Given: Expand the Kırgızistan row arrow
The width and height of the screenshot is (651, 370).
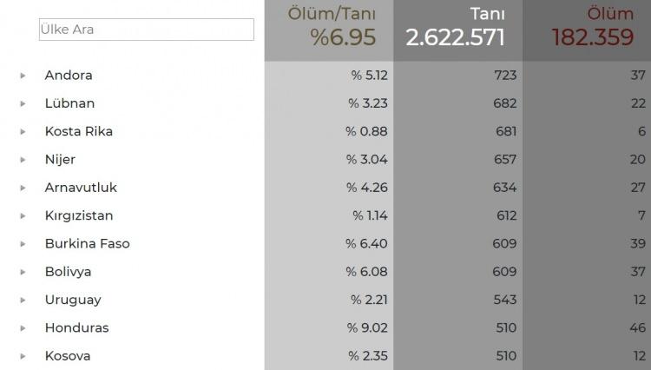Looking at the screenshot, I should point(23,216).
